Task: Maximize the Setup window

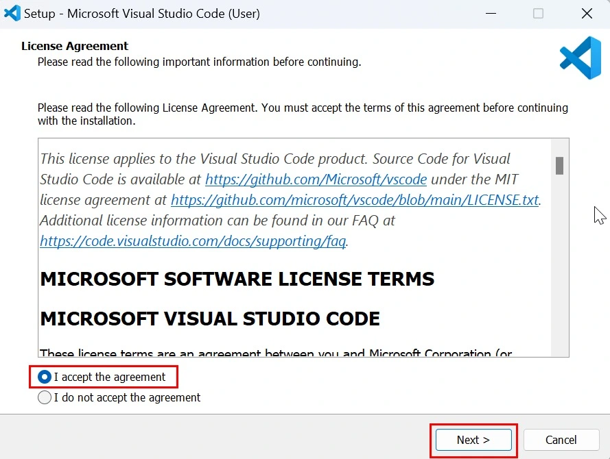Action: tap(538, 13)
